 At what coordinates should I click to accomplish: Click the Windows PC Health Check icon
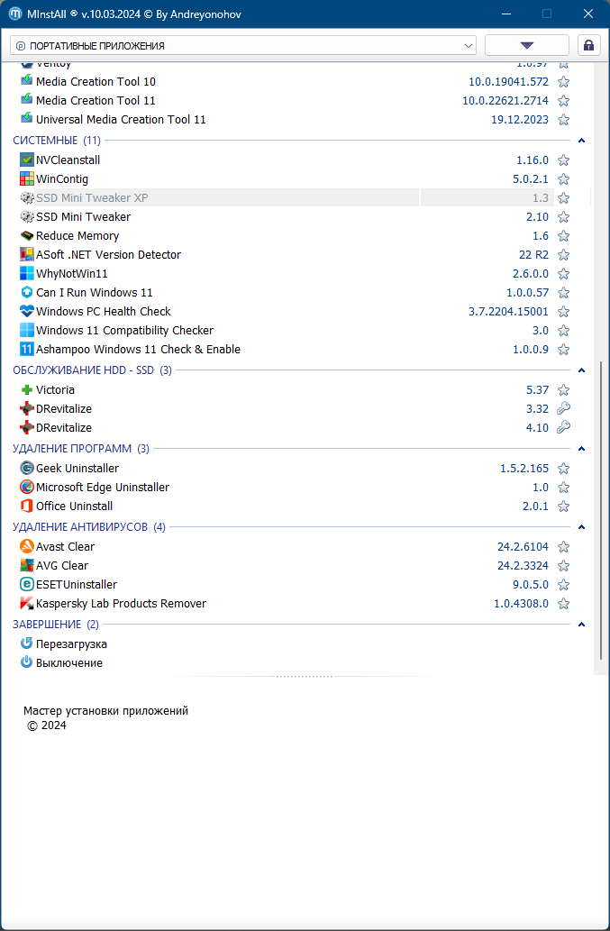27,312
